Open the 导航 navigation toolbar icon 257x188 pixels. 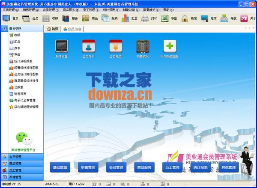point(224,18)
